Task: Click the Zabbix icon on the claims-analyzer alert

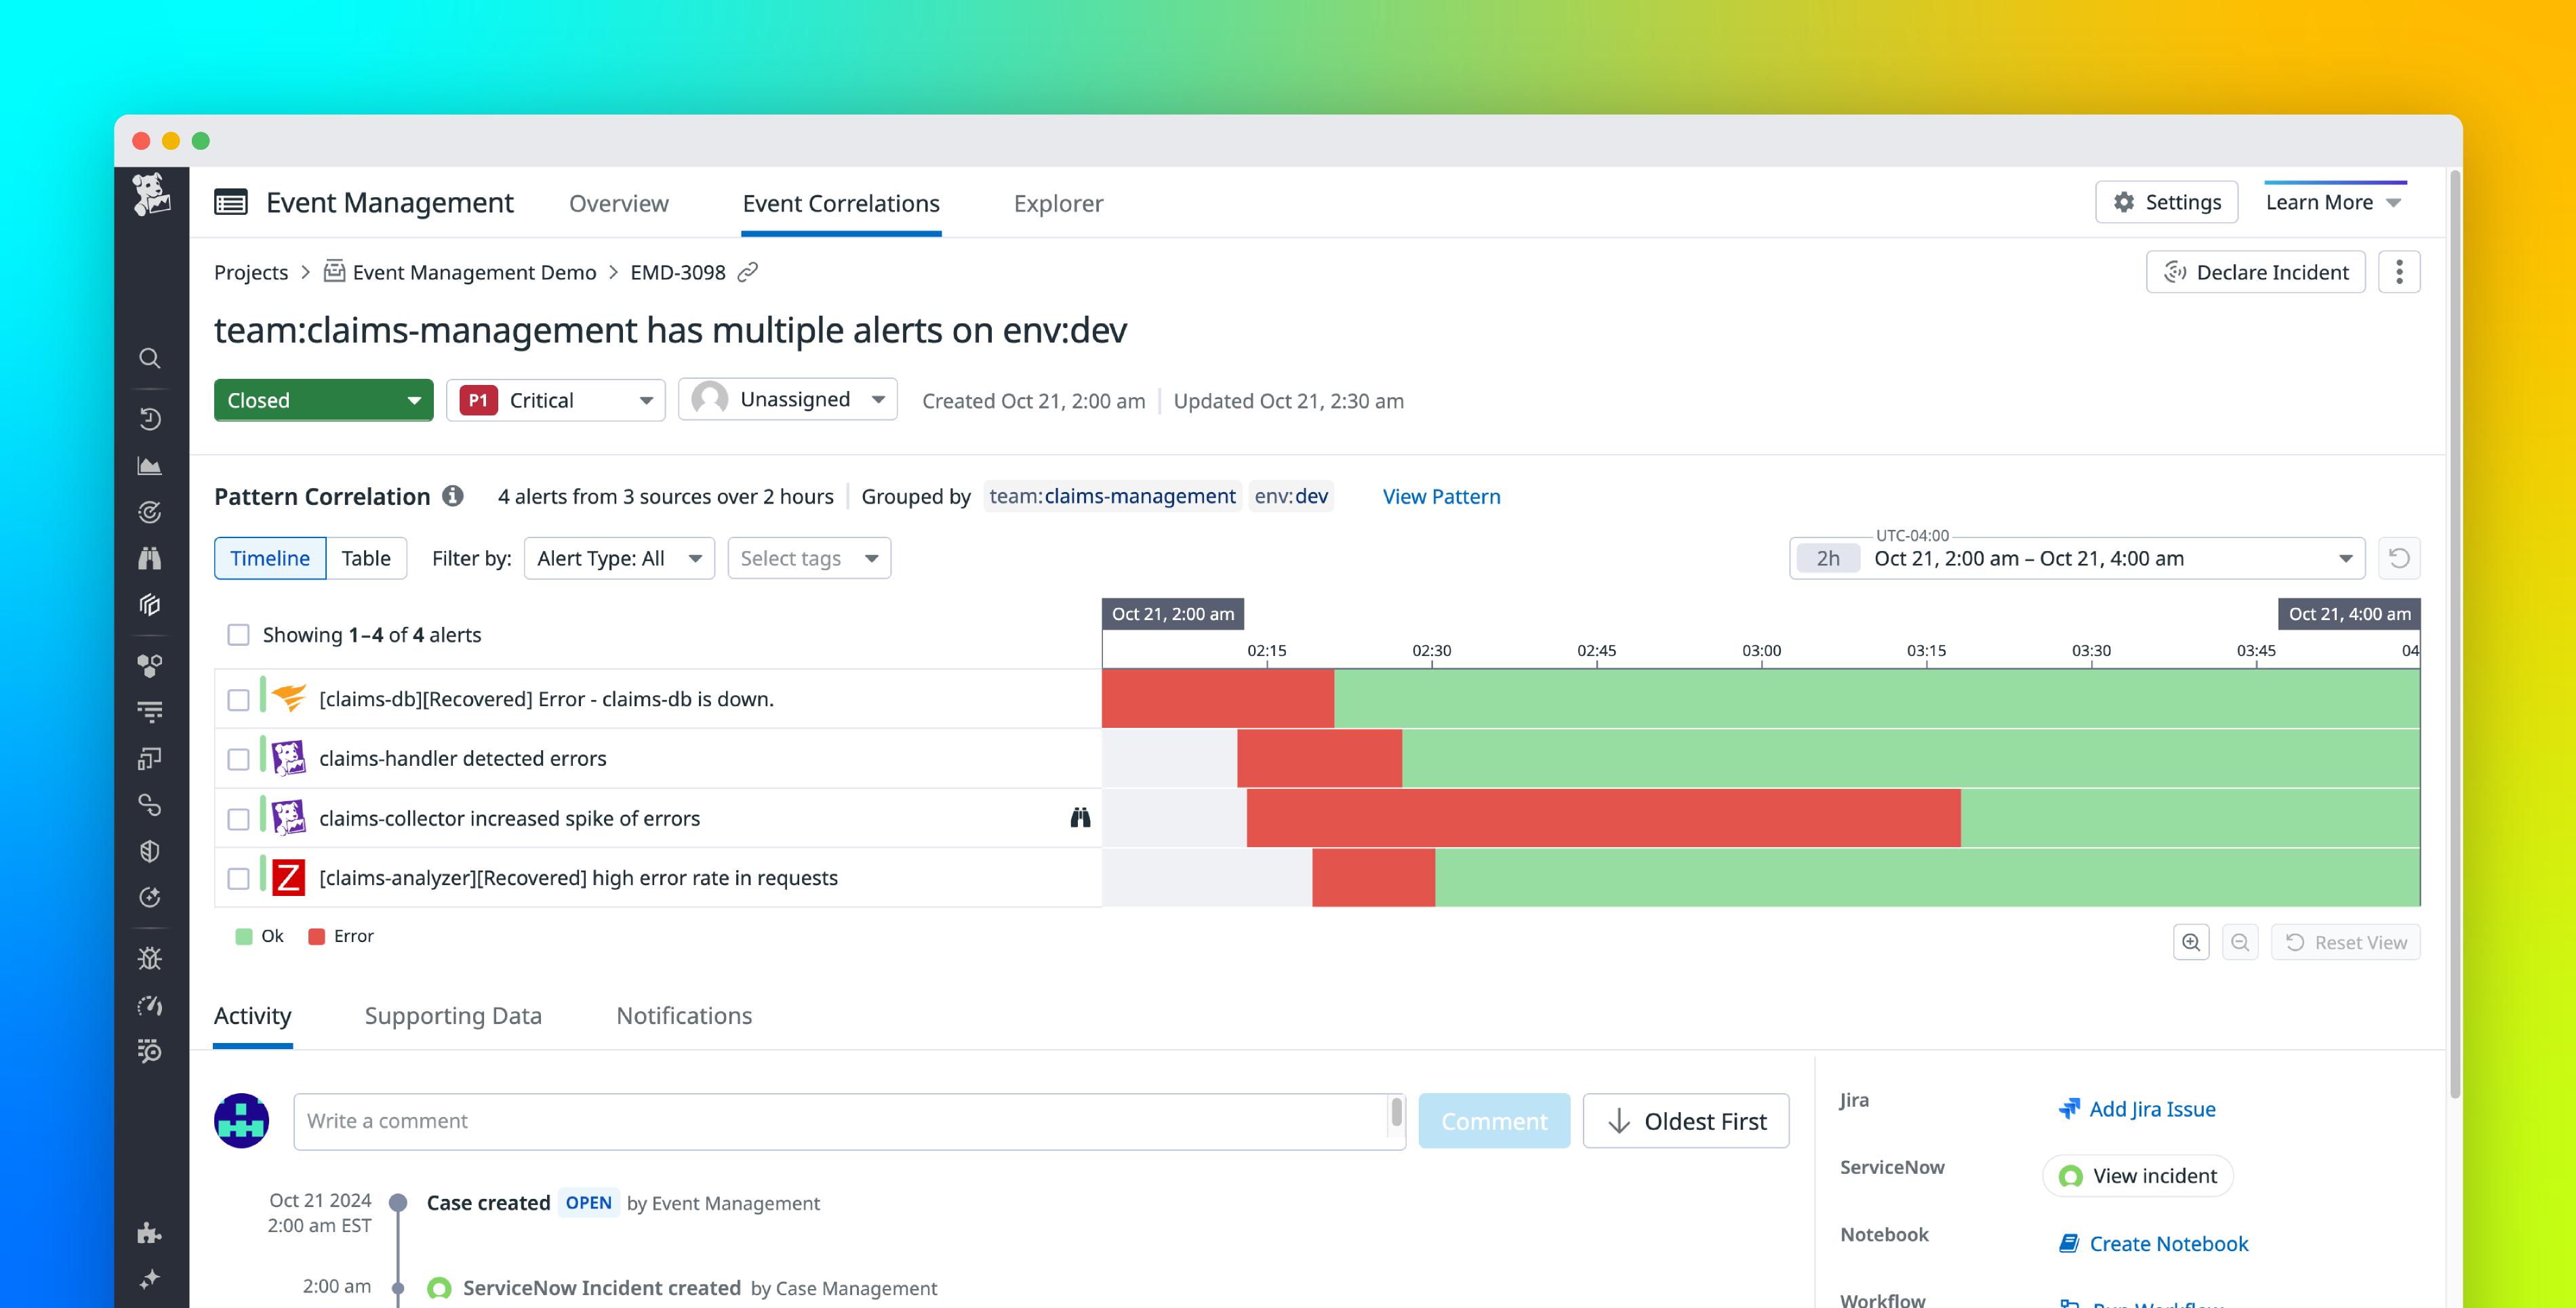Action: point(288,878)
